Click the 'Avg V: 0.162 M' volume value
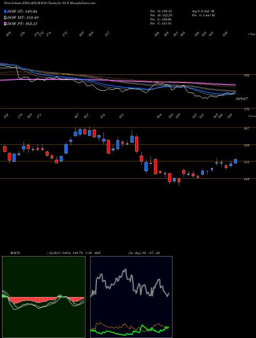 [202, 11]
